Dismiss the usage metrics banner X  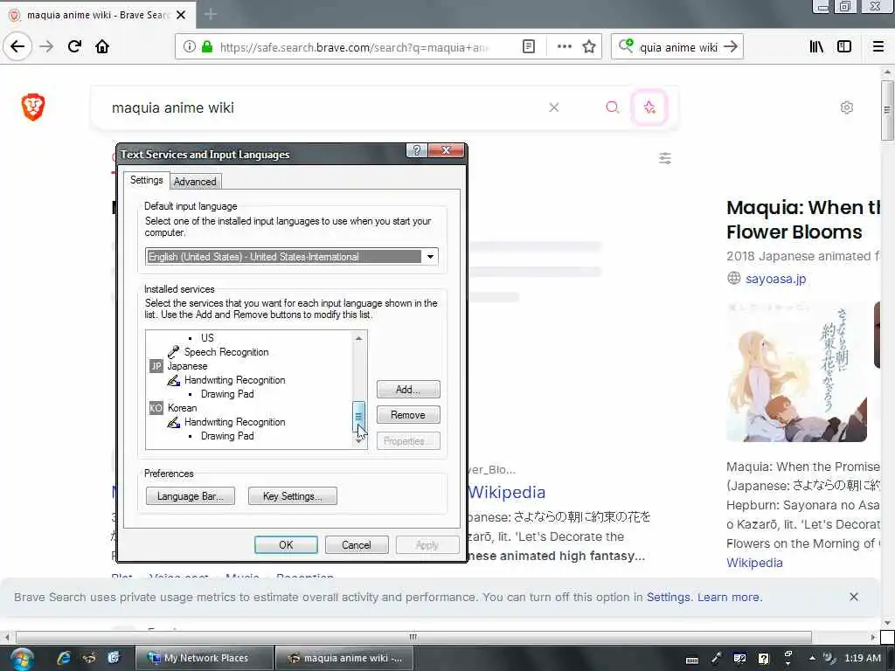coord(854,597)
